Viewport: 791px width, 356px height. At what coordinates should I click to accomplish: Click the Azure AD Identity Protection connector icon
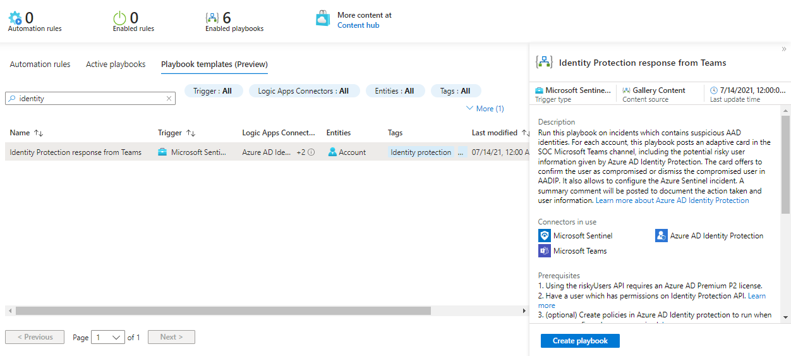[x=661, y=236]
